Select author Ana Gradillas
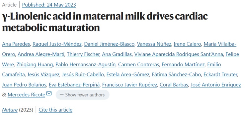The width and height of the screenshot is (245, 116). (x=116, y=54)
